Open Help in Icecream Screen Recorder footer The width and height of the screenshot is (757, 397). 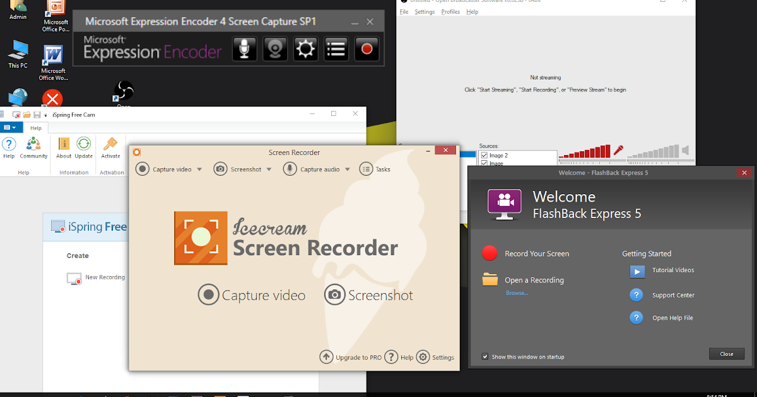point(399,357)
